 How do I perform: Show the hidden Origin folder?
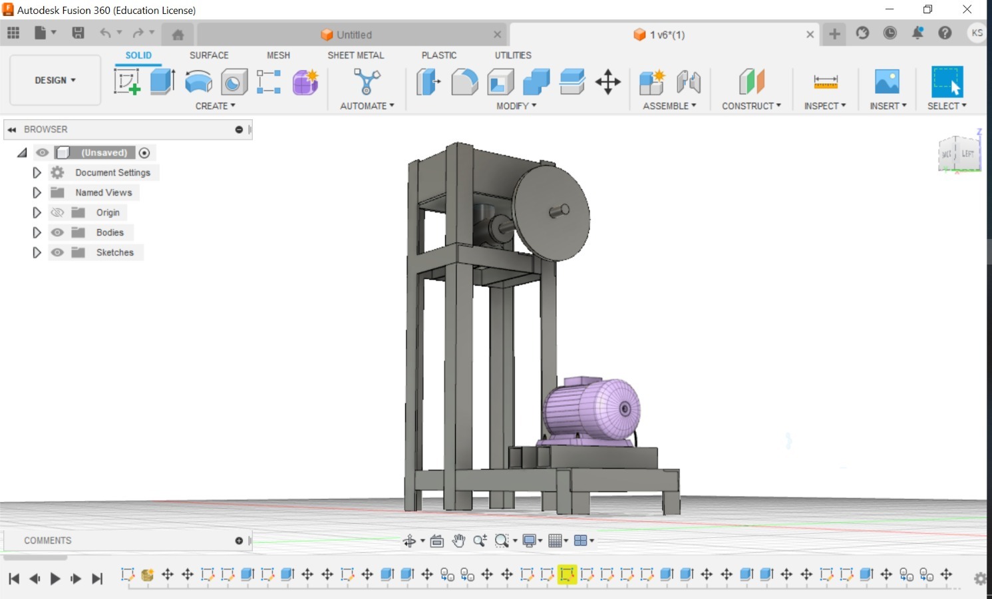[x=57, y=212]
